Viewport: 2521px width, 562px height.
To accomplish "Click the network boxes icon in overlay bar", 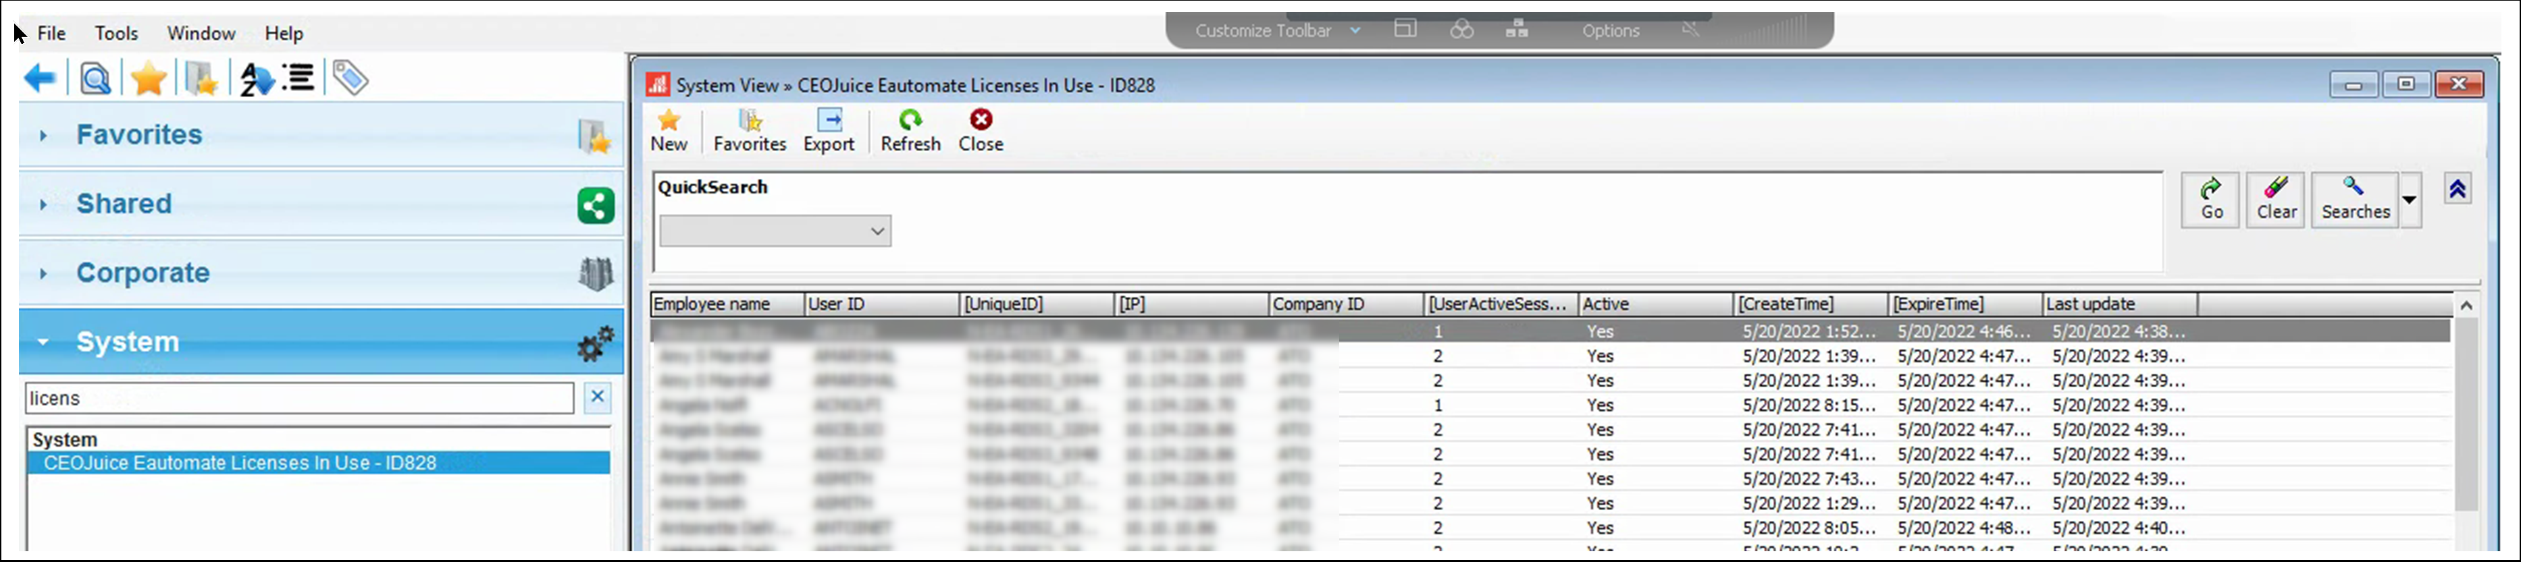I will tap(1517, 29).
